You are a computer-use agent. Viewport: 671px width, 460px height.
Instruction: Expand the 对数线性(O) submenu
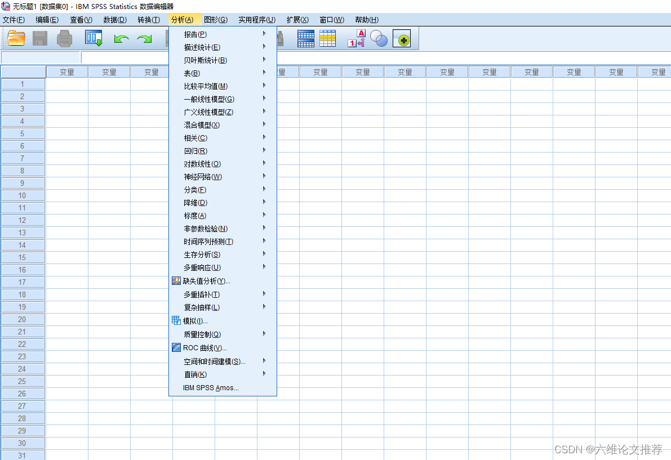point(223,164)
